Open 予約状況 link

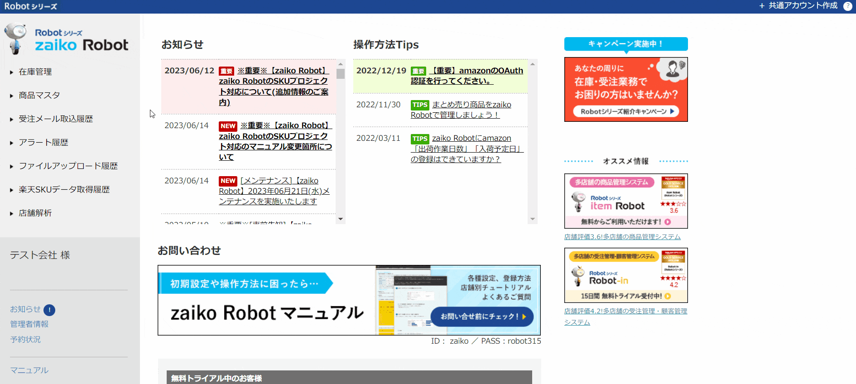[x=25, y=340]
